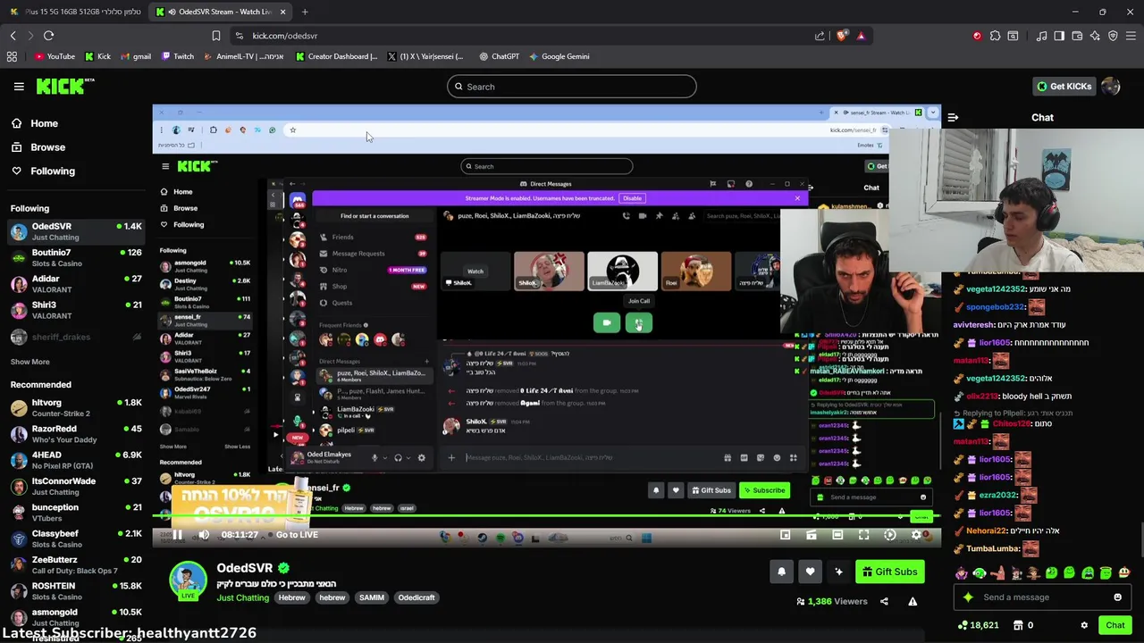Open the channel shop icon
Image resolution: width=1144 pixels, height=643 pixels.
[x=1016, y=625]
